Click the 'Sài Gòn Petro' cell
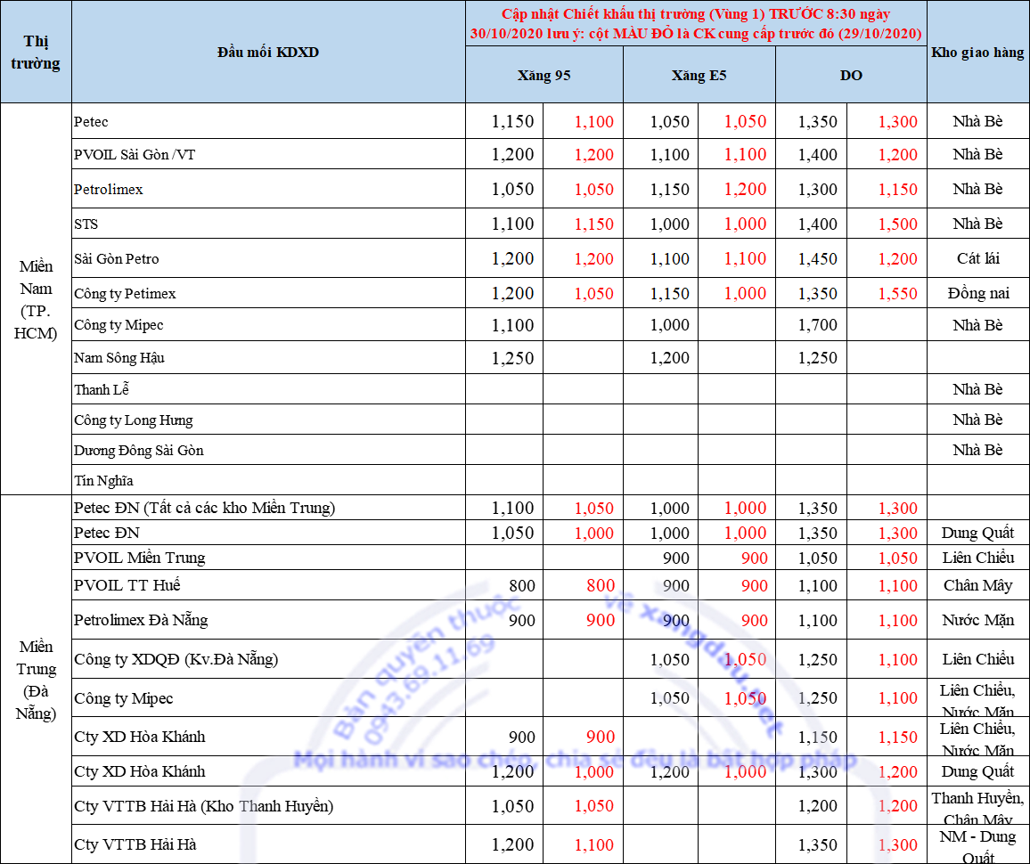The image size is (1030, 864). click(268, 258)
